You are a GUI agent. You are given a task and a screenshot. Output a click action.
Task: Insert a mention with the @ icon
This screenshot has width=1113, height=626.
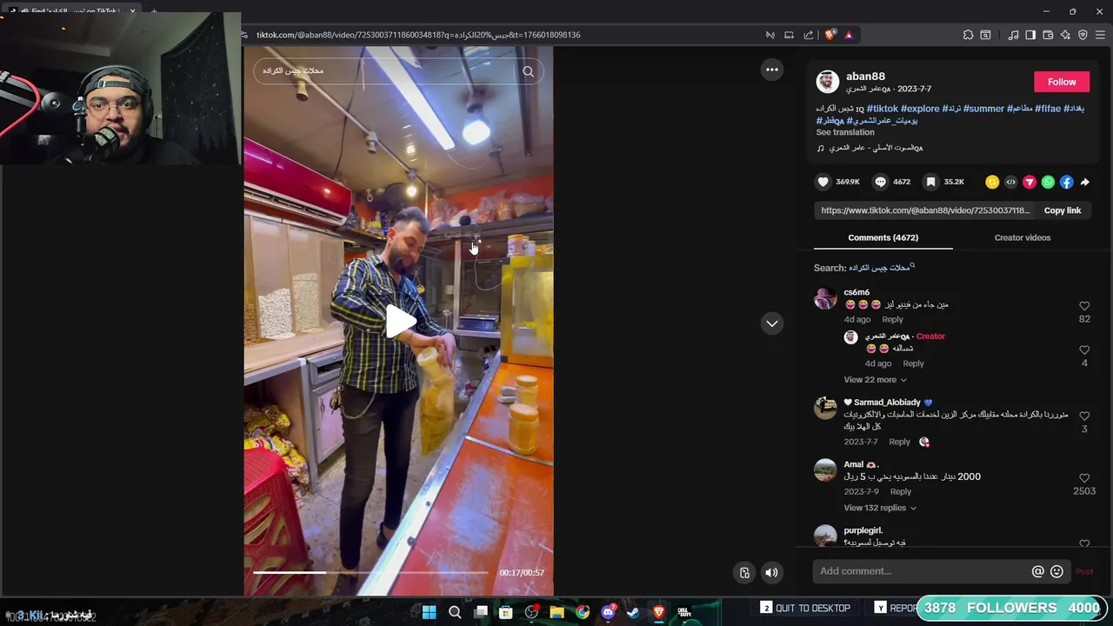1037,571
